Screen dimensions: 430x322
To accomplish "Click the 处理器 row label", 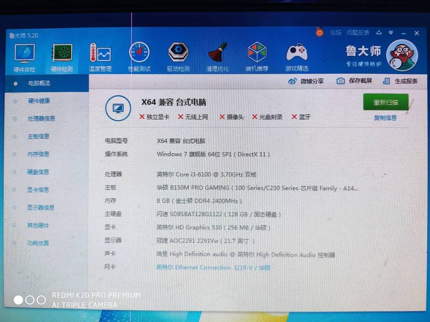I will tap(113, 174).
